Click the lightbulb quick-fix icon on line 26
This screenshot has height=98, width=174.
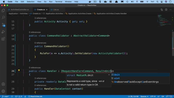(19, 70)
